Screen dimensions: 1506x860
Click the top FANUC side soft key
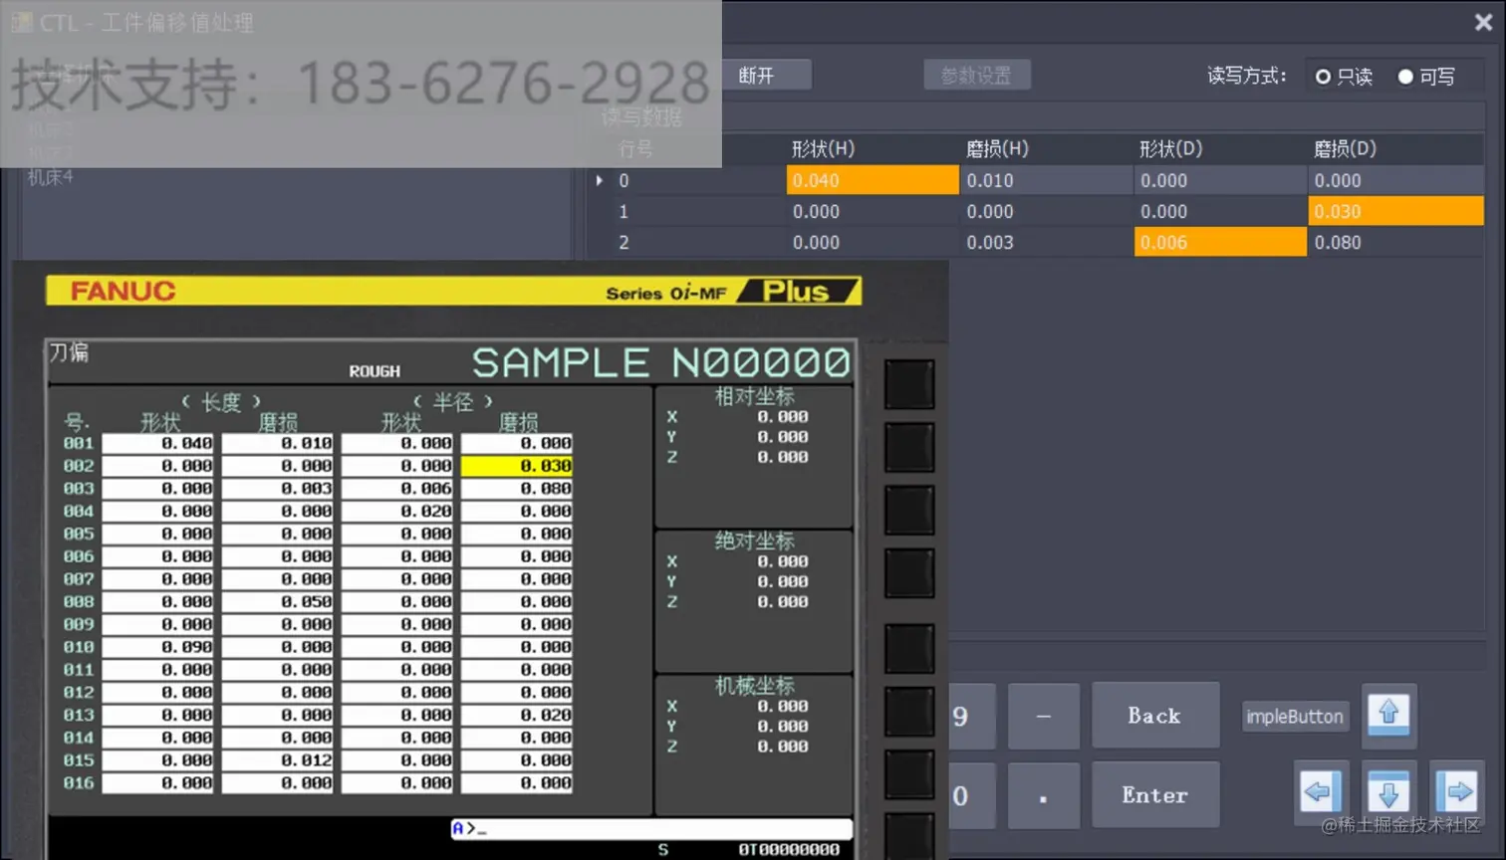(x=909, y=384)
